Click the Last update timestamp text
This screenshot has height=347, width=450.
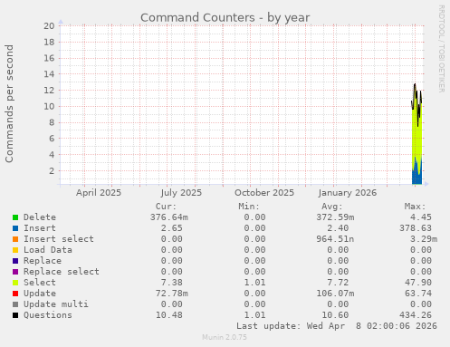pos(337,326)
